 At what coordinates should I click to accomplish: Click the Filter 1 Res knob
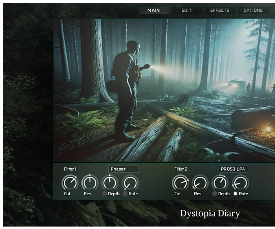click(89, 183)
